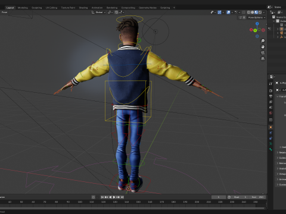
Task: Switch to material preview shading
Action: pyautogui.click(x=256, y=12)
